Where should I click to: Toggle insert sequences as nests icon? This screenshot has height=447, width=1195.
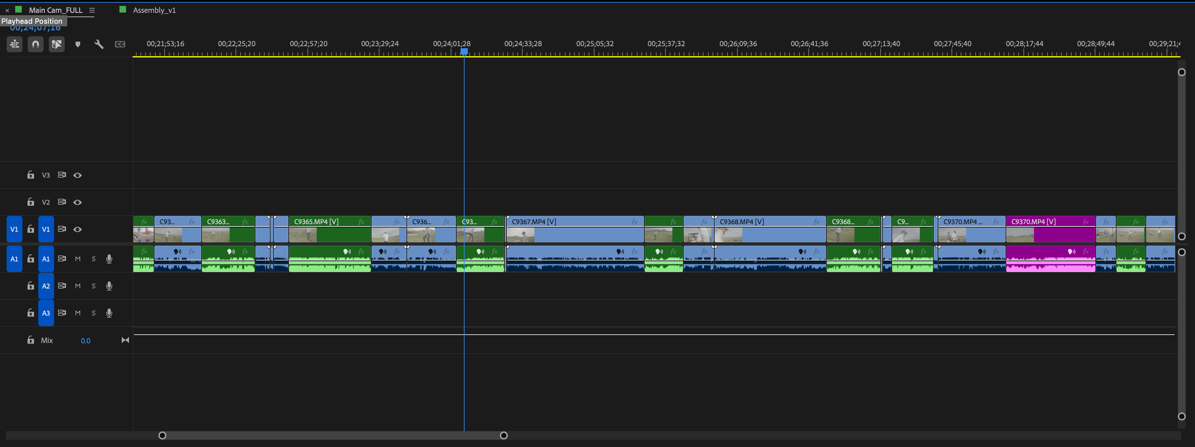click(15, 44)
